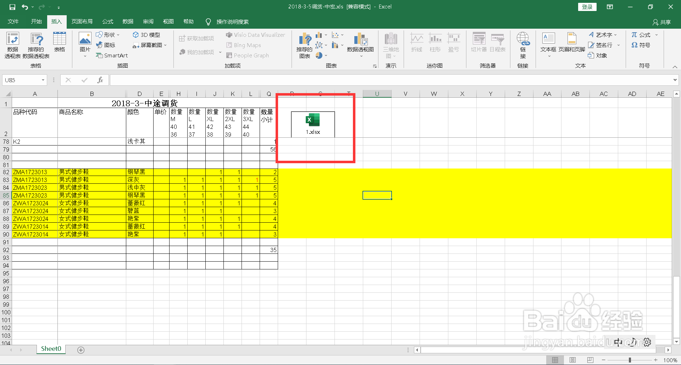Switch to Formulas (公式) tab

[108, 22]
